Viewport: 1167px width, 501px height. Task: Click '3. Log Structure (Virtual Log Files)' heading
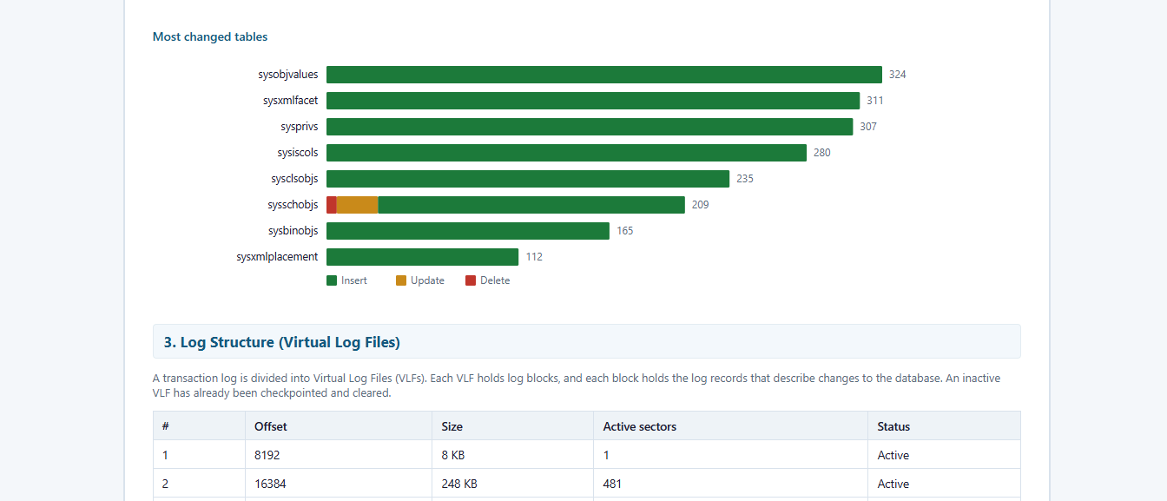(x=282, y=342)
